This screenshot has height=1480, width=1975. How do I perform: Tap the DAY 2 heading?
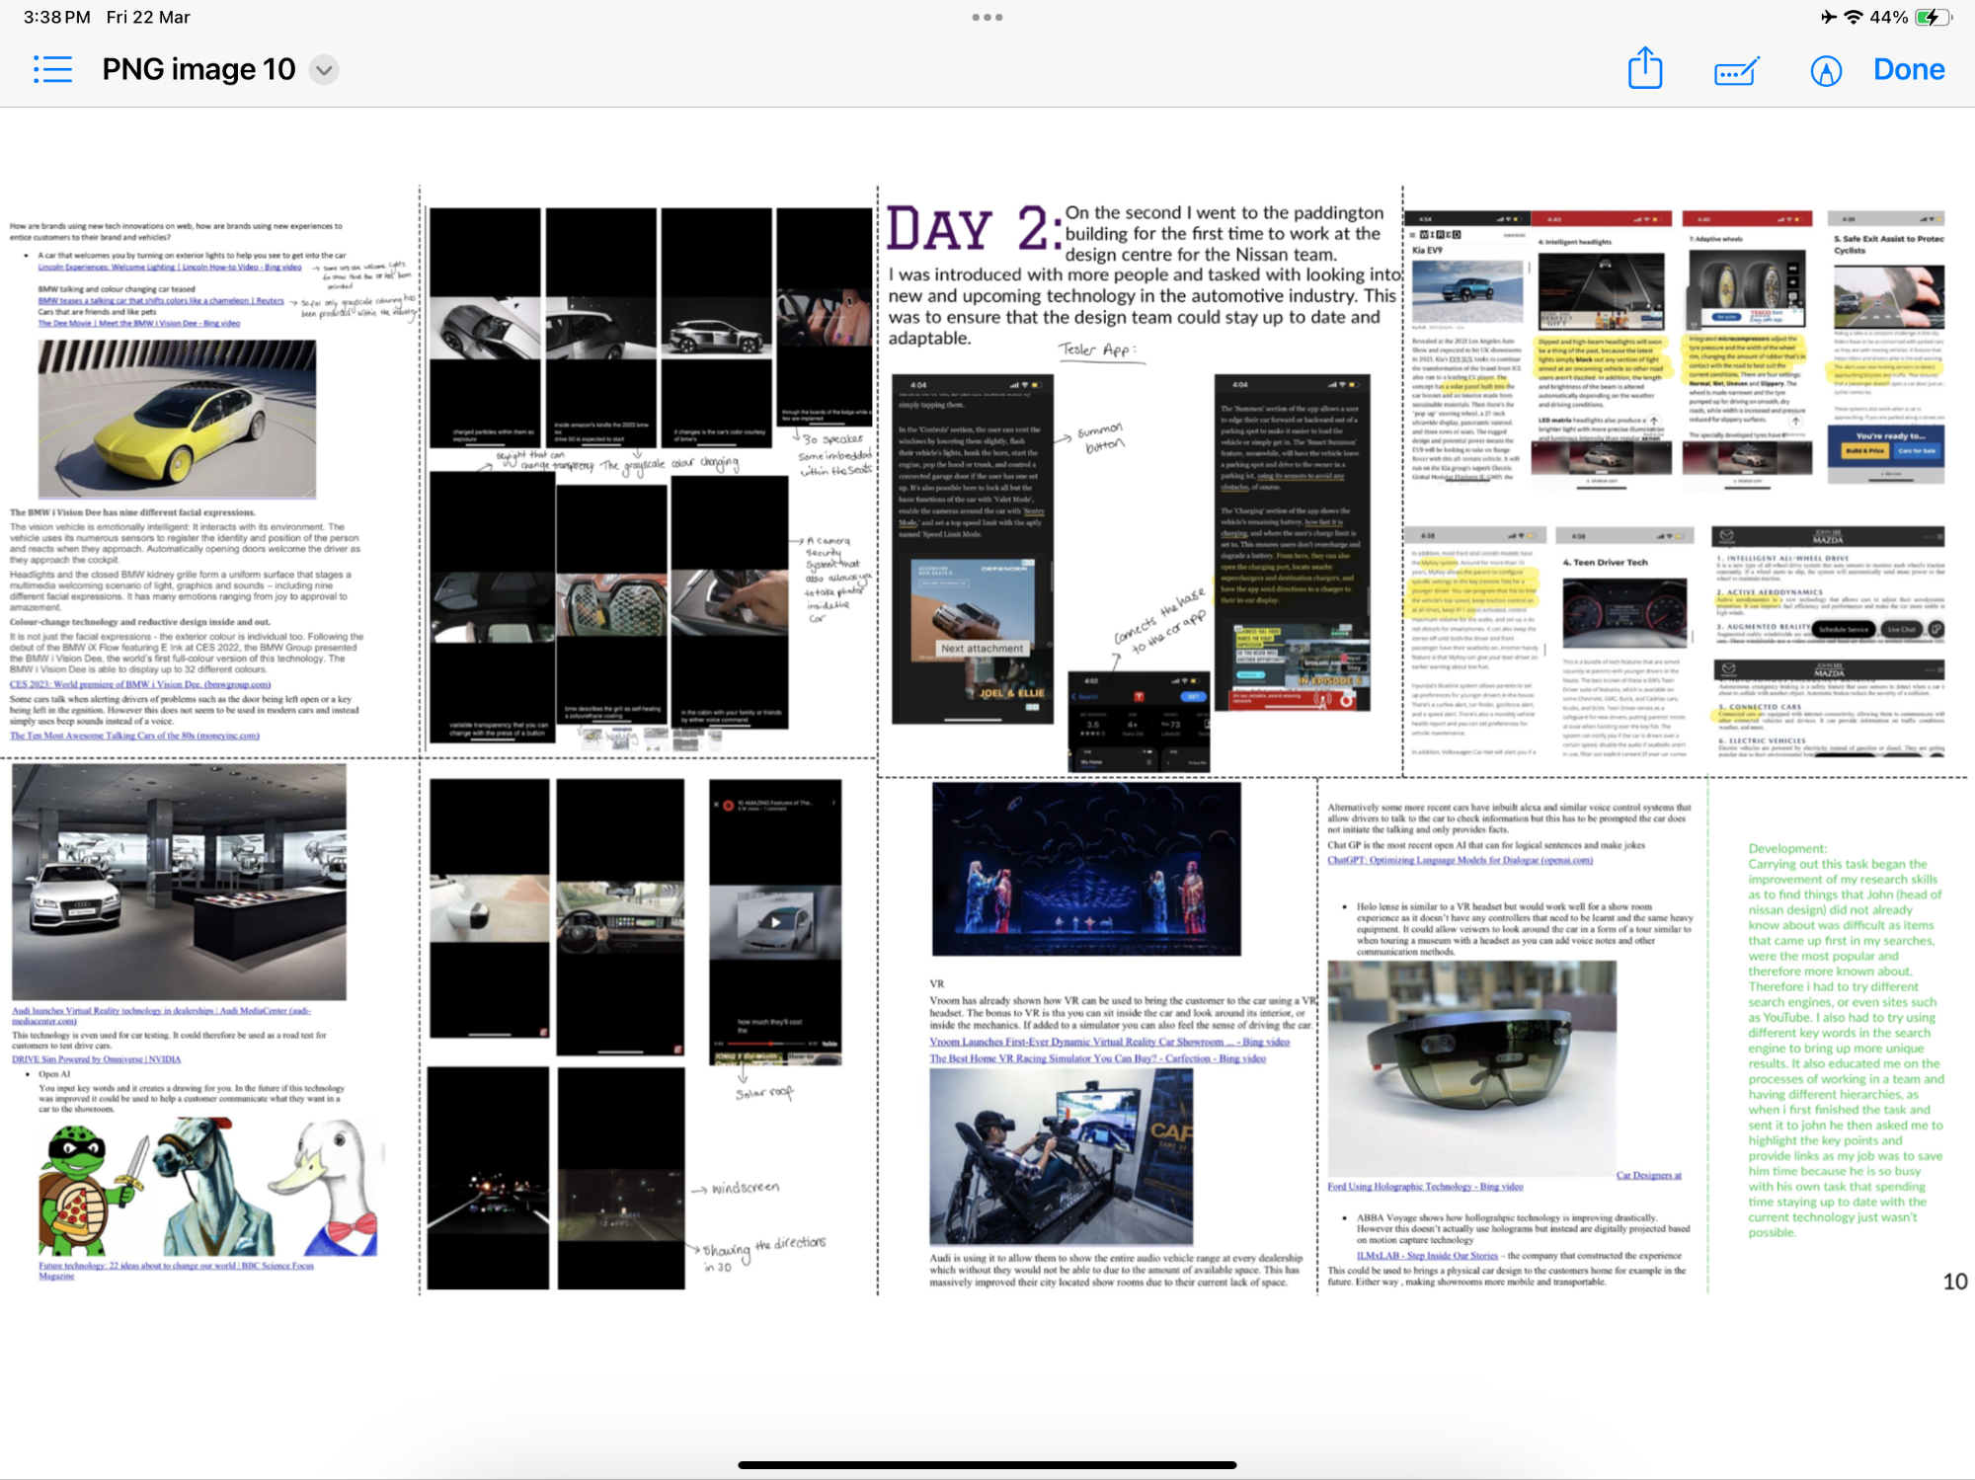pyautogui.click(x=973, y=229)
